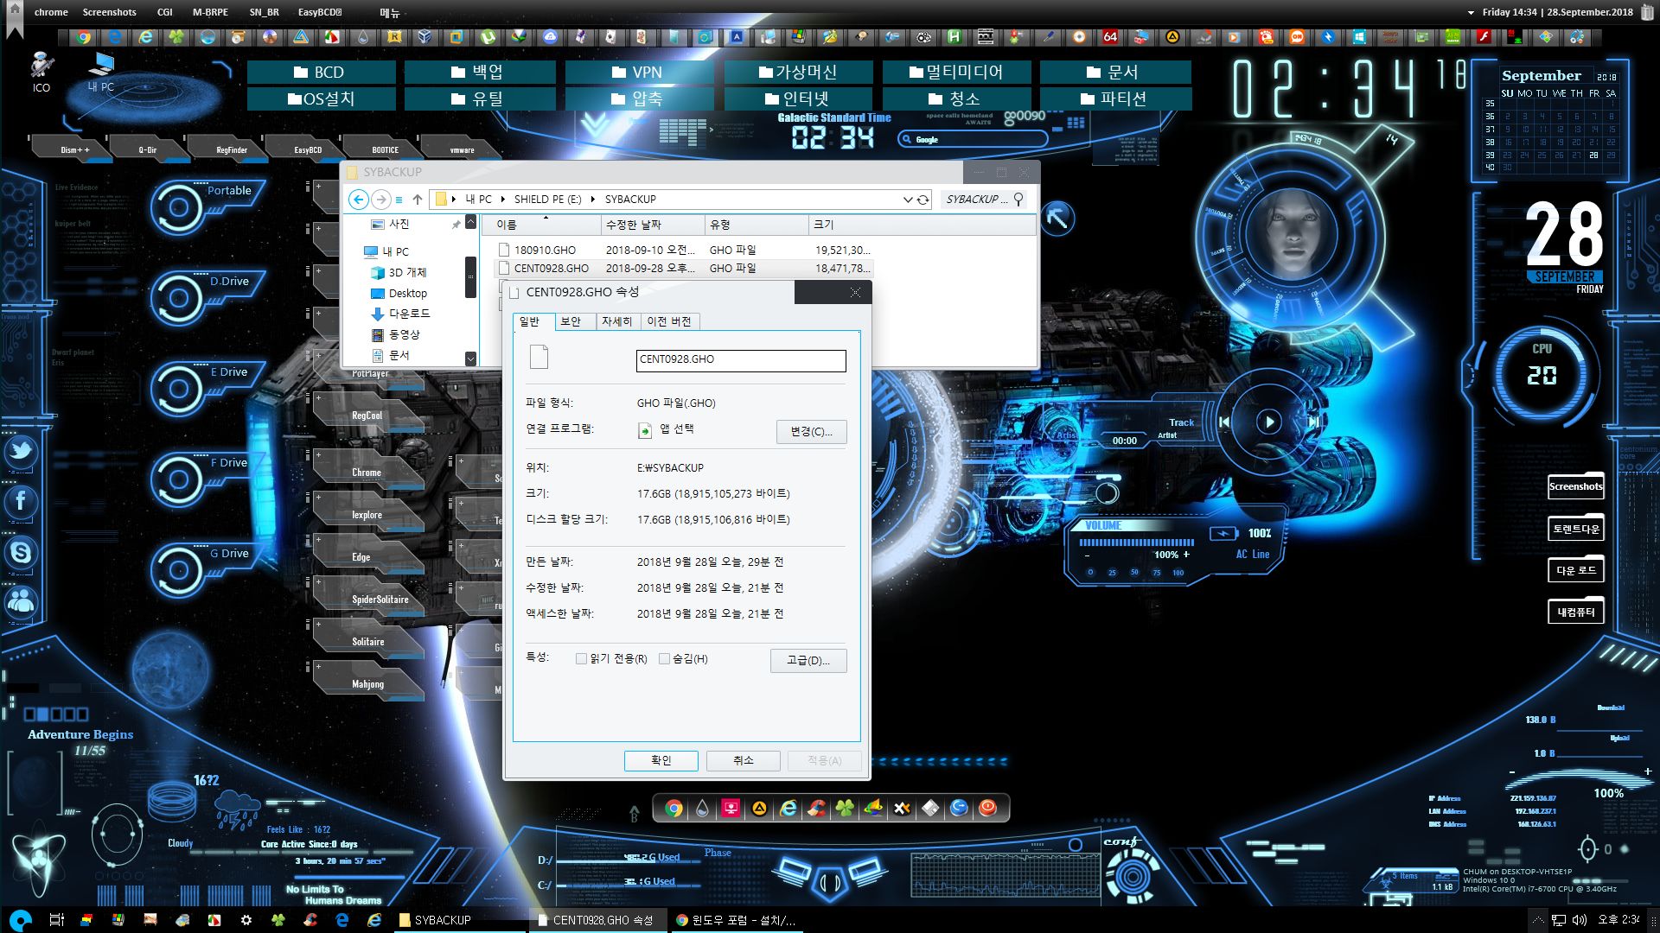
Task: Launch the green H icon in top bar
Action: (x=954, y=37)
